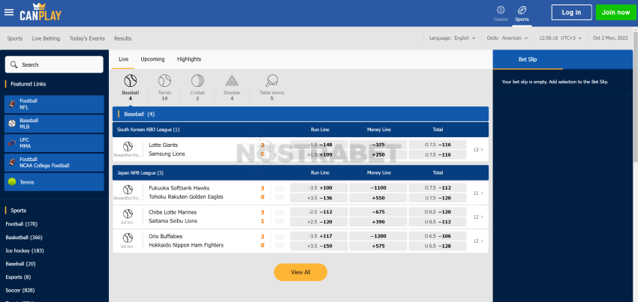Image resolution: width=638 pixels, height=302 pixels.
Task: Click baseball icon beside Orix Buffaloes
Action: (128, 238)
